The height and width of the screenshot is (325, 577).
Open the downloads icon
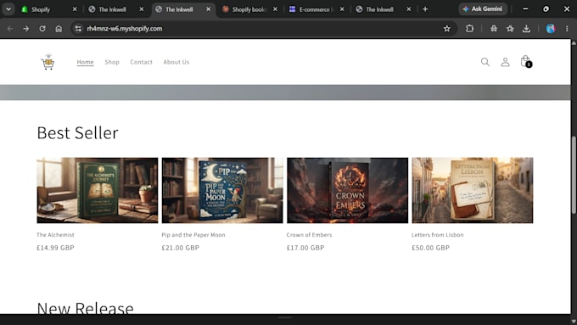tap(526, 28)
